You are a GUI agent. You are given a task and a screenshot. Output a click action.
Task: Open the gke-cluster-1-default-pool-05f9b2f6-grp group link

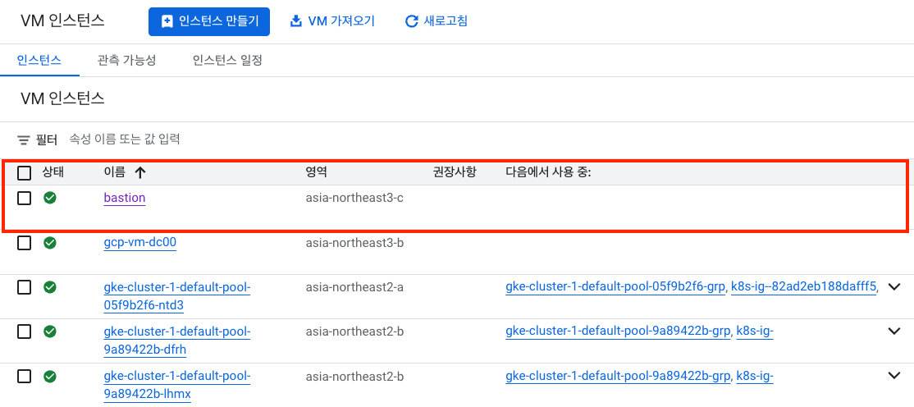[x=615, y=287]
